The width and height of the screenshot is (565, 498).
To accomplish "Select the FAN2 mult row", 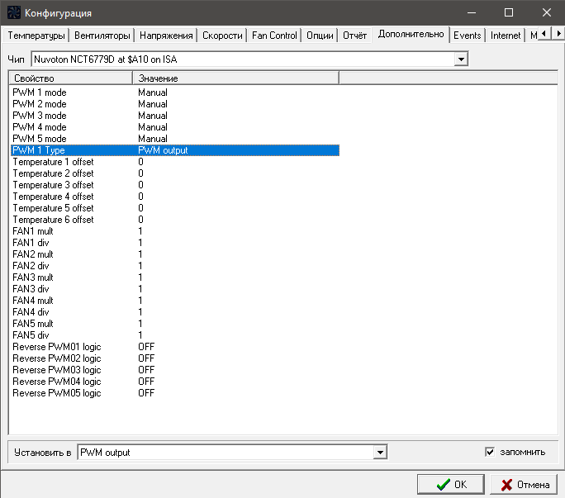I will tap(175, 254).
